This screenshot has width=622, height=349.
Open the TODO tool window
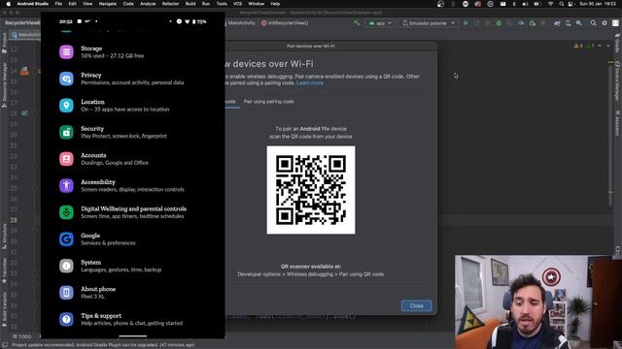click(21, 336)
